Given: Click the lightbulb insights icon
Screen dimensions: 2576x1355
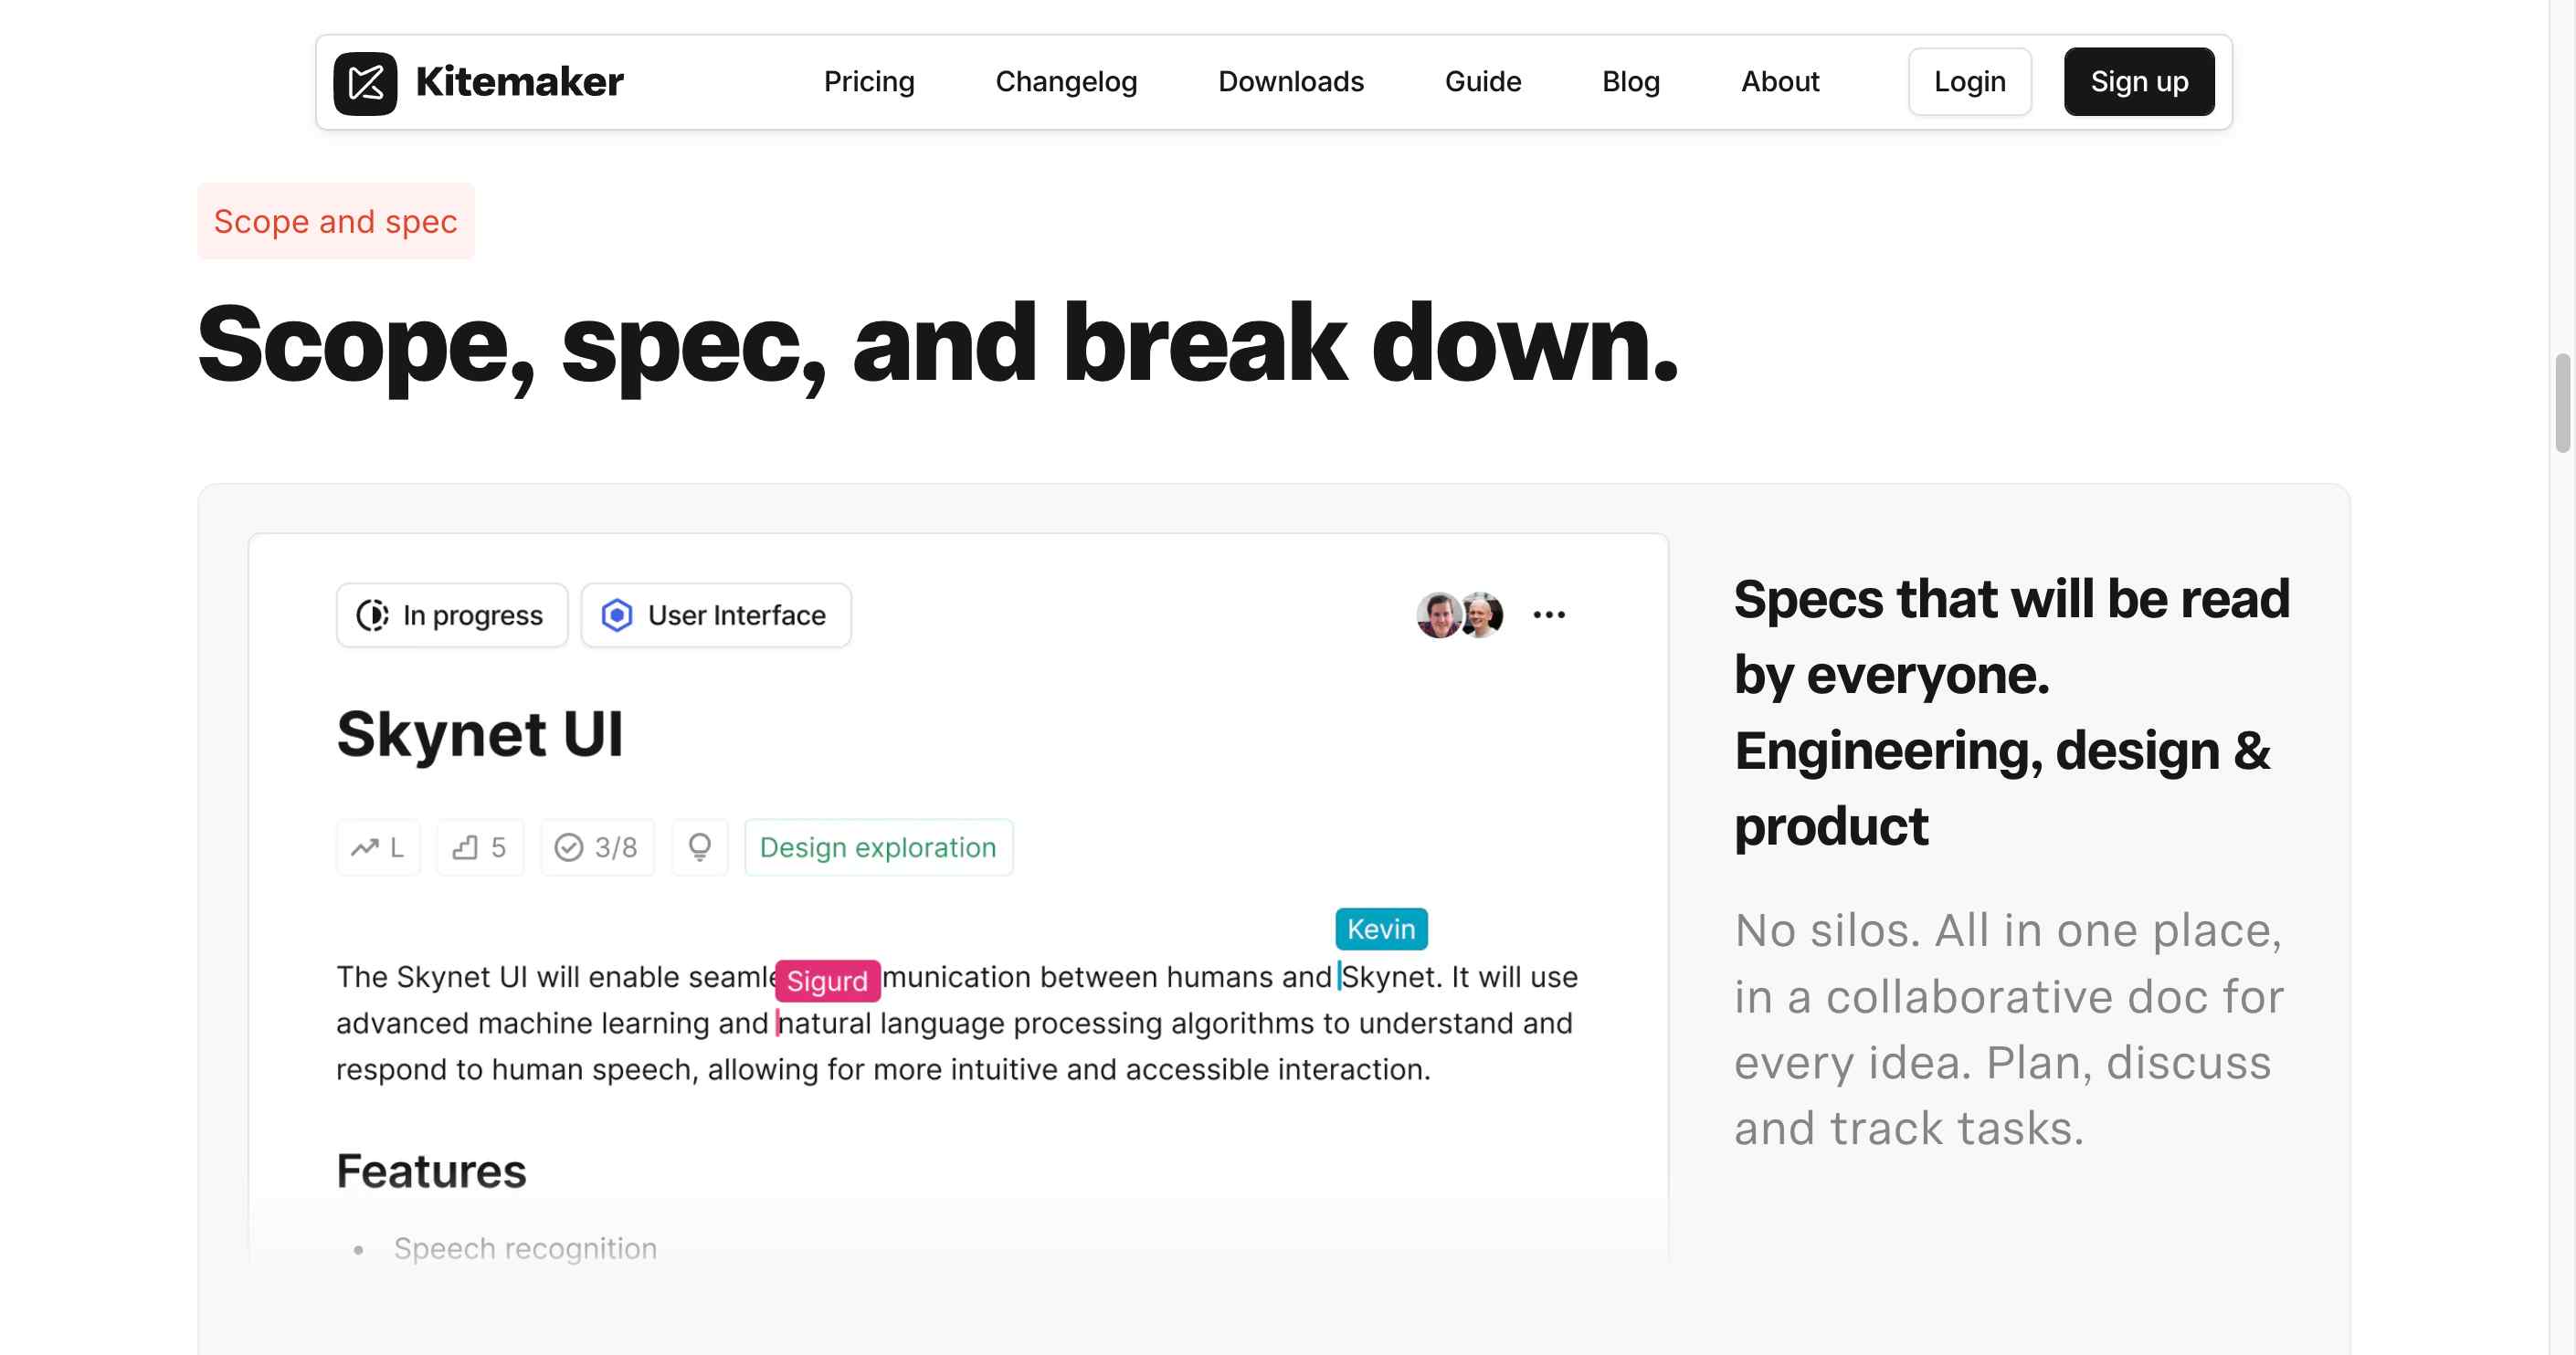Looking at the screenshot, I should pyautogui.click(x=700, y=848).
